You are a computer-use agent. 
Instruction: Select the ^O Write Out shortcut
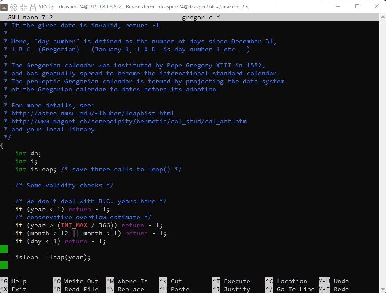75,281
